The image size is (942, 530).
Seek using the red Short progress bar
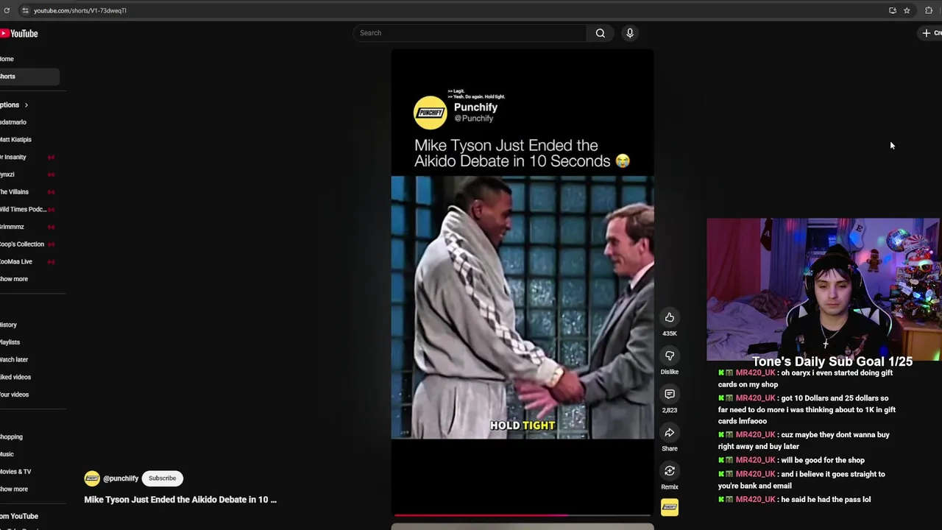523,515
